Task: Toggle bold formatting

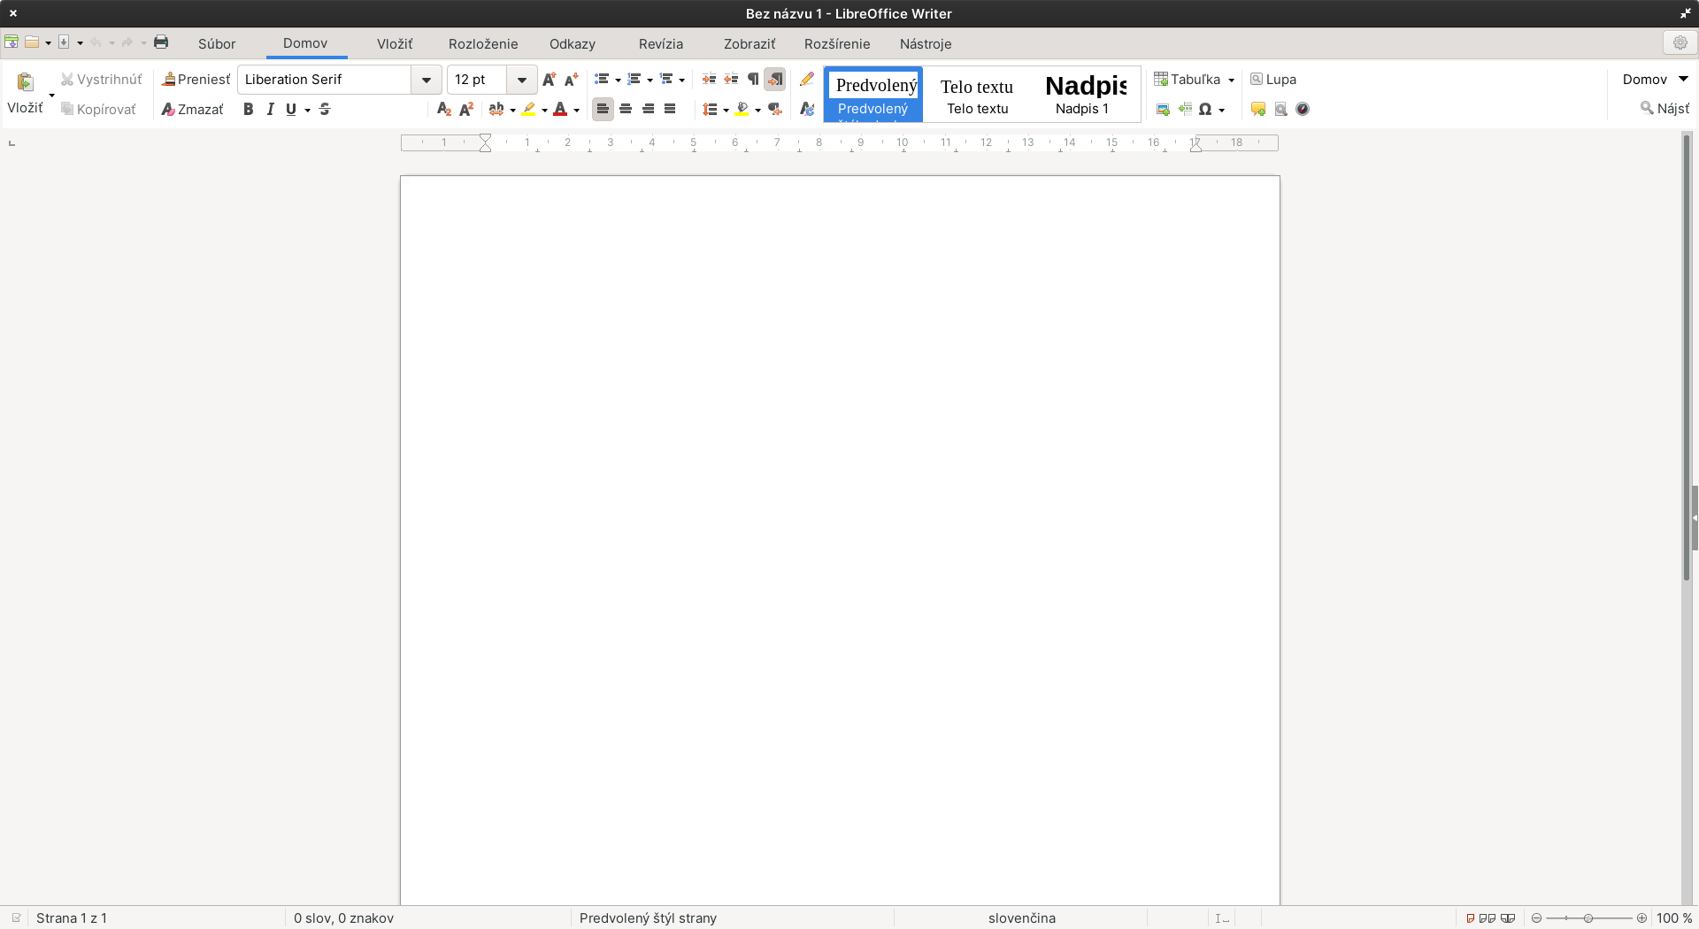Action: point(249,109)
